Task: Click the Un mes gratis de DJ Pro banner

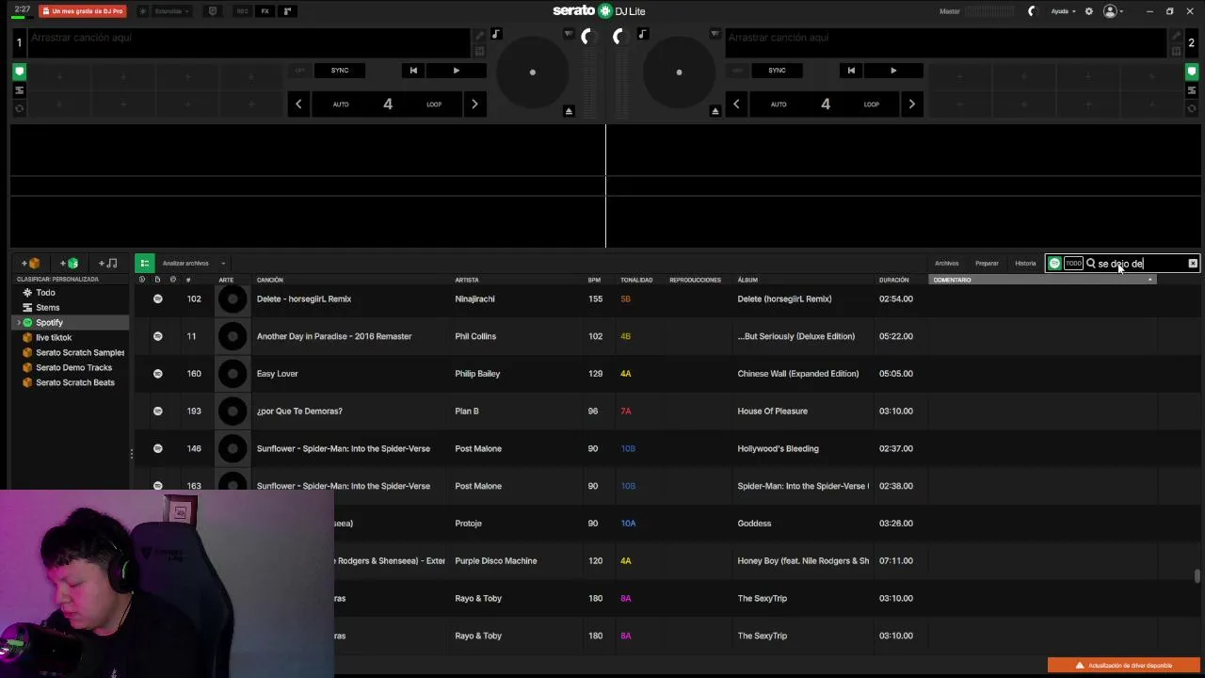Action: tap(83, 11)
